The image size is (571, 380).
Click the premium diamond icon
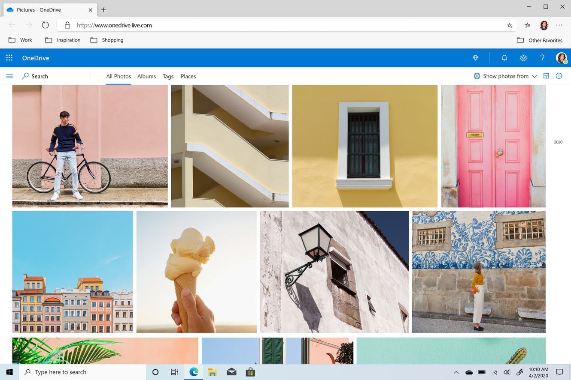(x=475, y=58)
